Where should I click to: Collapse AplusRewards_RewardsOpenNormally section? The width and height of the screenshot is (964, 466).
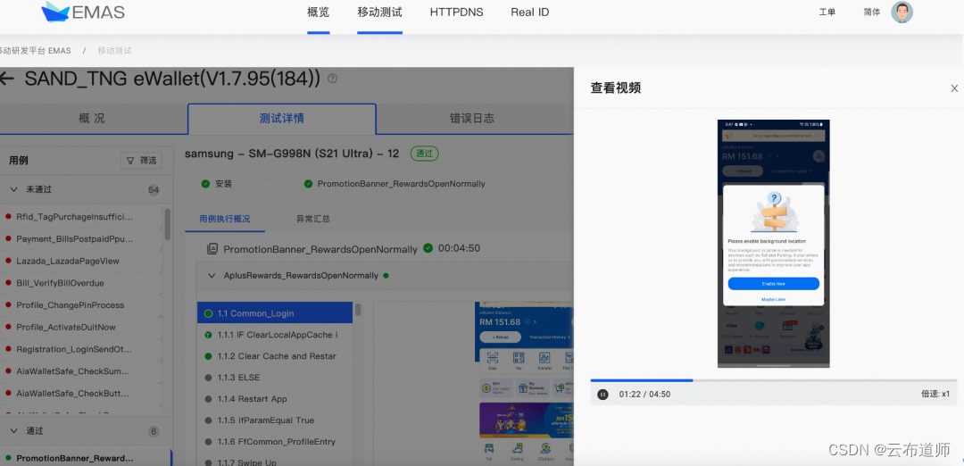[x=212, y=276]
